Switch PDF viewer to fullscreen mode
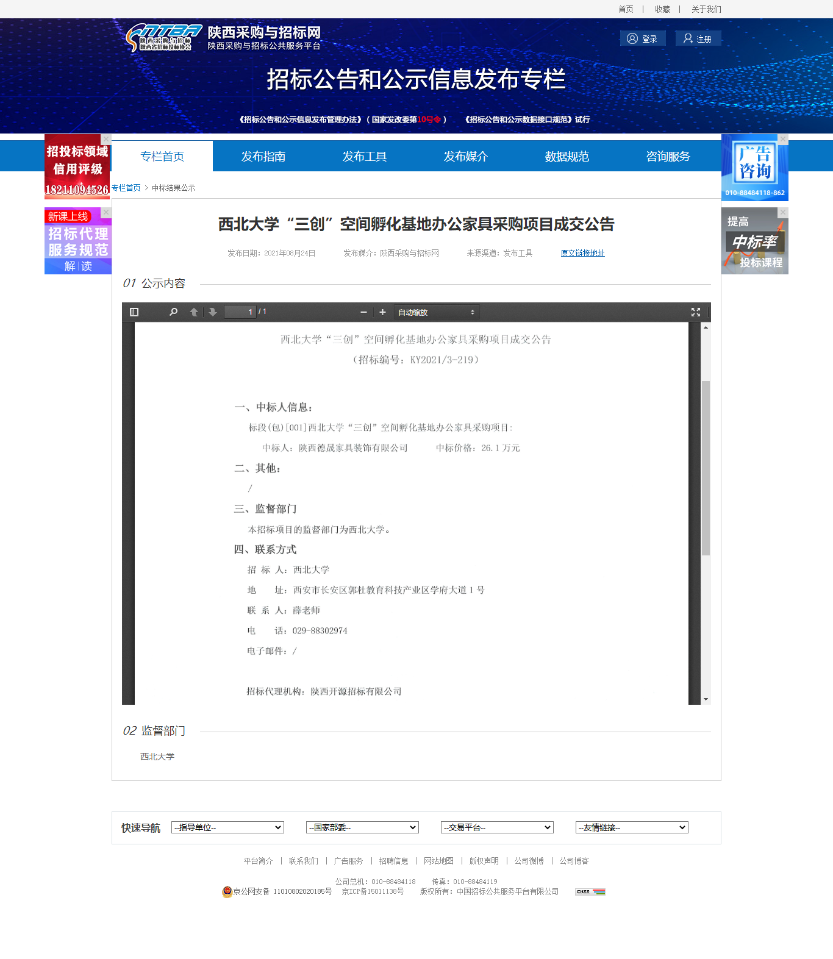The width and height of the screenshot is (833, 959). 695,312
